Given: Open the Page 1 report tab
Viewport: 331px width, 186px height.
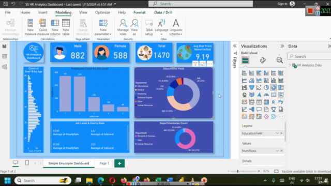Looking at the screenshot, I should (104, 163).
